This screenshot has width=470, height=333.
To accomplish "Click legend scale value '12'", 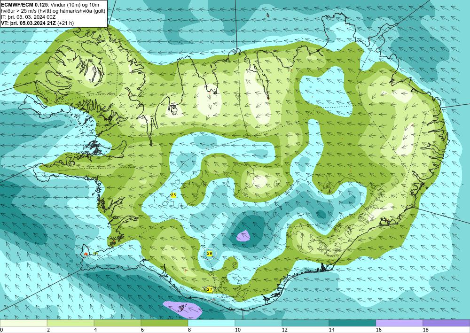I will click(284, 330).
